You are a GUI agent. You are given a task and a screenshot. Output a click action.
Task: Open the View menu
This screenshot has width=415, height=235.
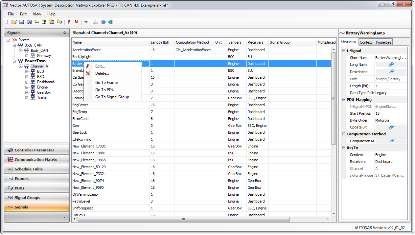(36, 14)
